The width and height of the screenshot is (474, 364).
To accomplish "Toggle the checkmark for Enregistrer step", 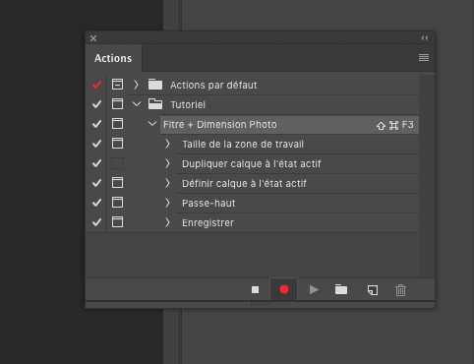I will point(96,222).
